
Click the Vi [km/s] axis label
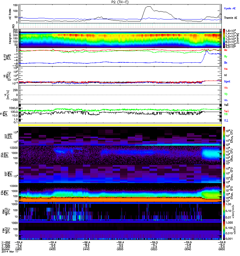pyautogui.click(x=7, y=95)
